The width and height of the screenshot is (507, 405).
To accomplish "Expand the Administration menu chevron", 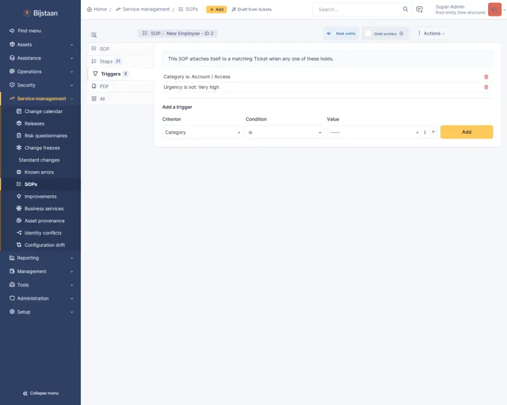I will coord(72,298).
